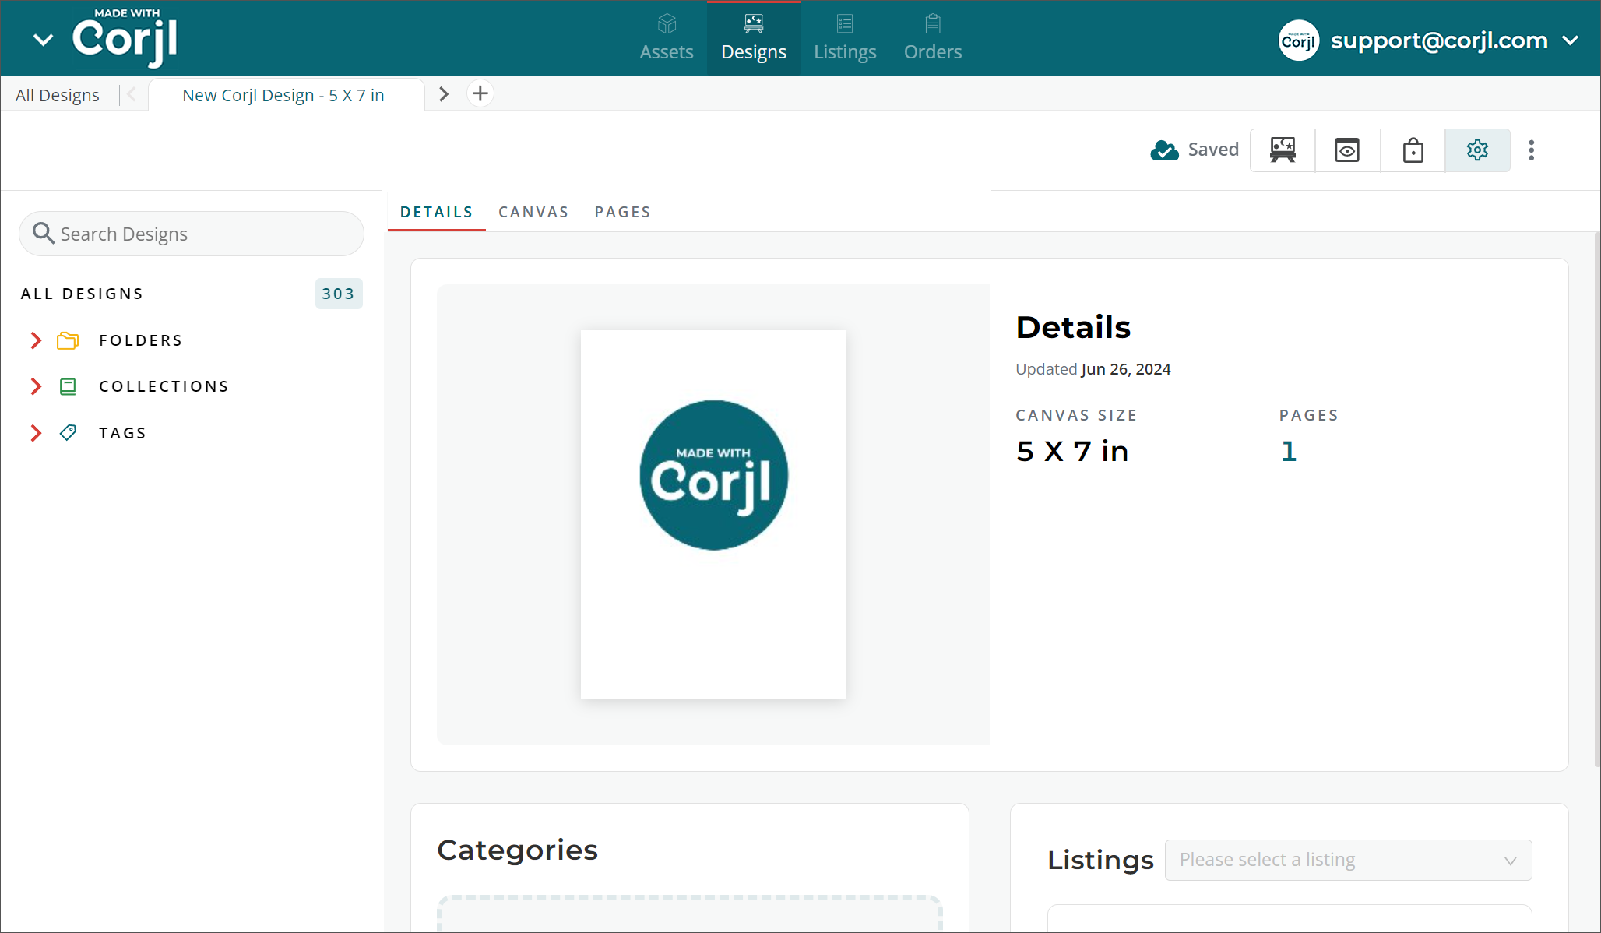This screenshot has height=933, width=1601.
Task: Select COLLECTIONS in the sidebar
Action: 164,386
